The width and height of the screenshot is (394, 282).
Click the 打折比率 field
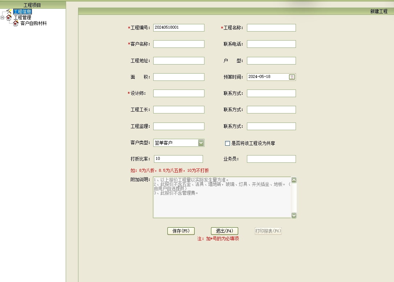tap(178, 159)
